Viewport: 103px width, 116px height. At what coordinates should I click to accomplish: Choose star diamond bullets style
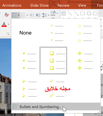tap(81, 61)
